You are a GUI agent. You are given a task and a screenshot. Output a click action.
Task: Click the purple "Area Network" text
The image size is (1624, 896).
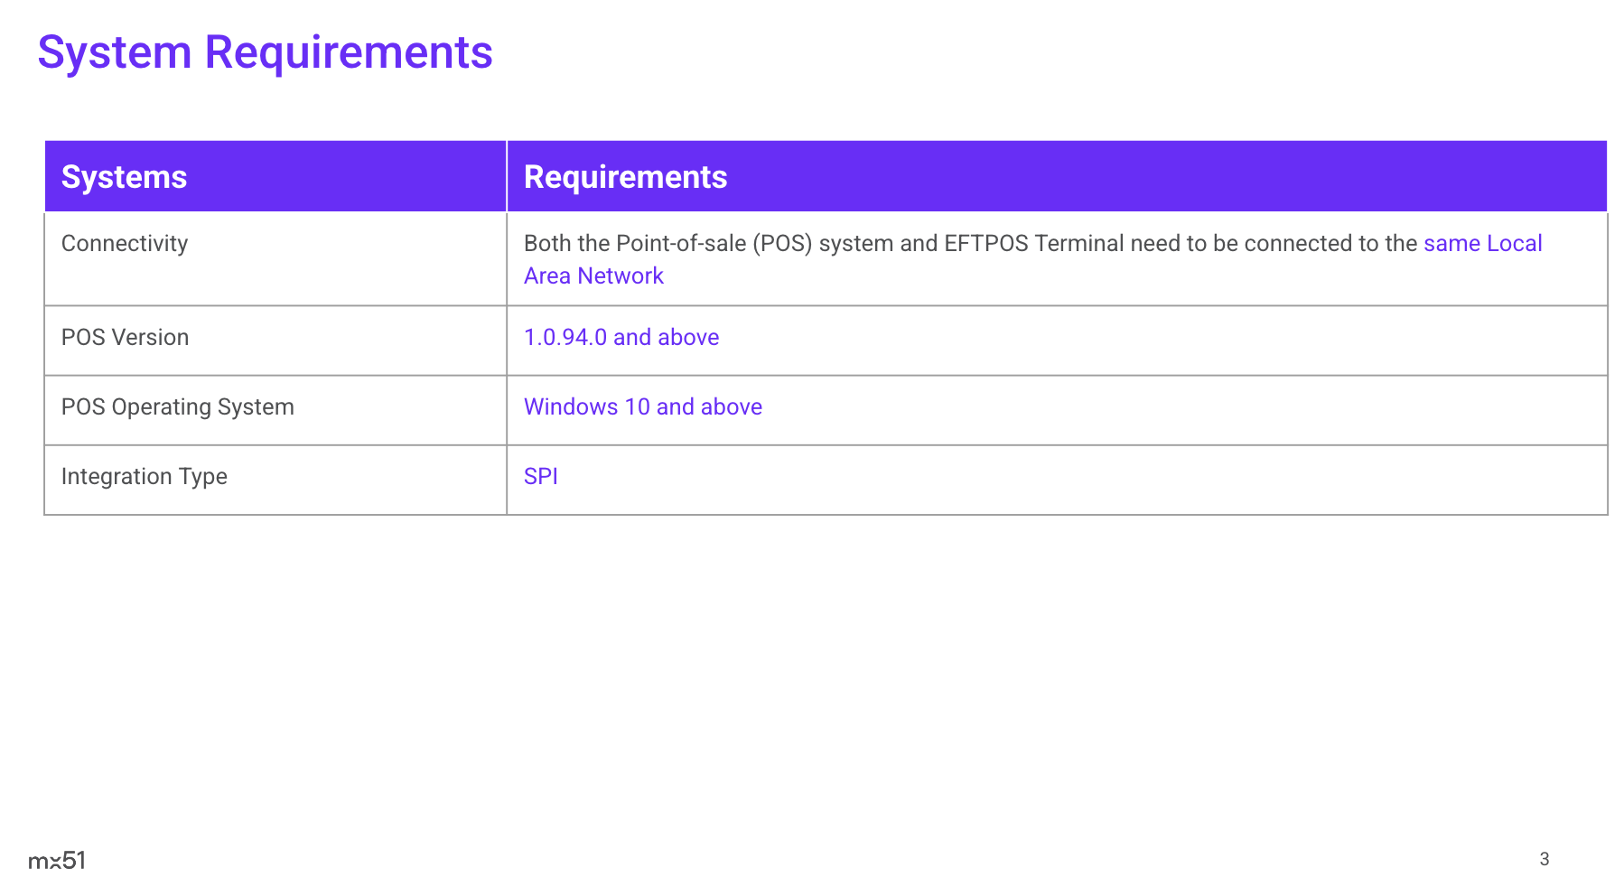(x=593, y=276)
